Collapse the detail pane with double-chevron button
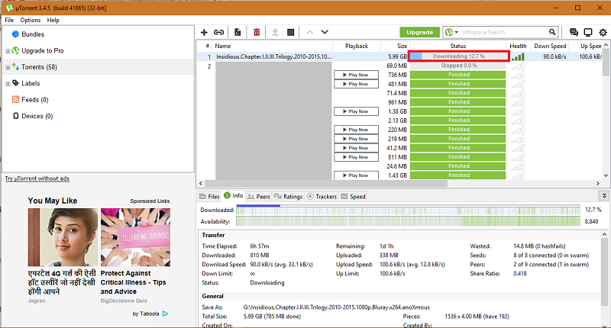 pyautogui.click(x=604, y=196)
